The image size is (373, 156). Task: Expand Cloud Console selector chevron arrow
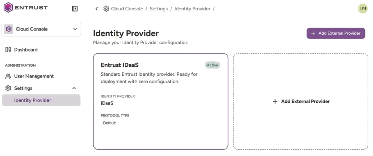pos(75,29)
